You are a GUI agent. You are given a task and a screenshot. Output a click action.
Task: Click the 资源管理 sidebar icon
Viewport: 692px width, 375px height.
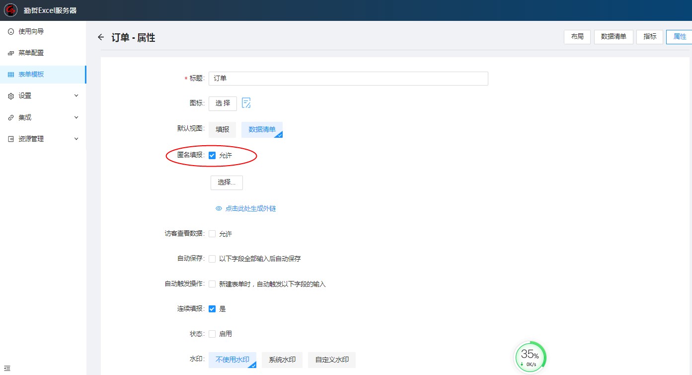point(11,139)
